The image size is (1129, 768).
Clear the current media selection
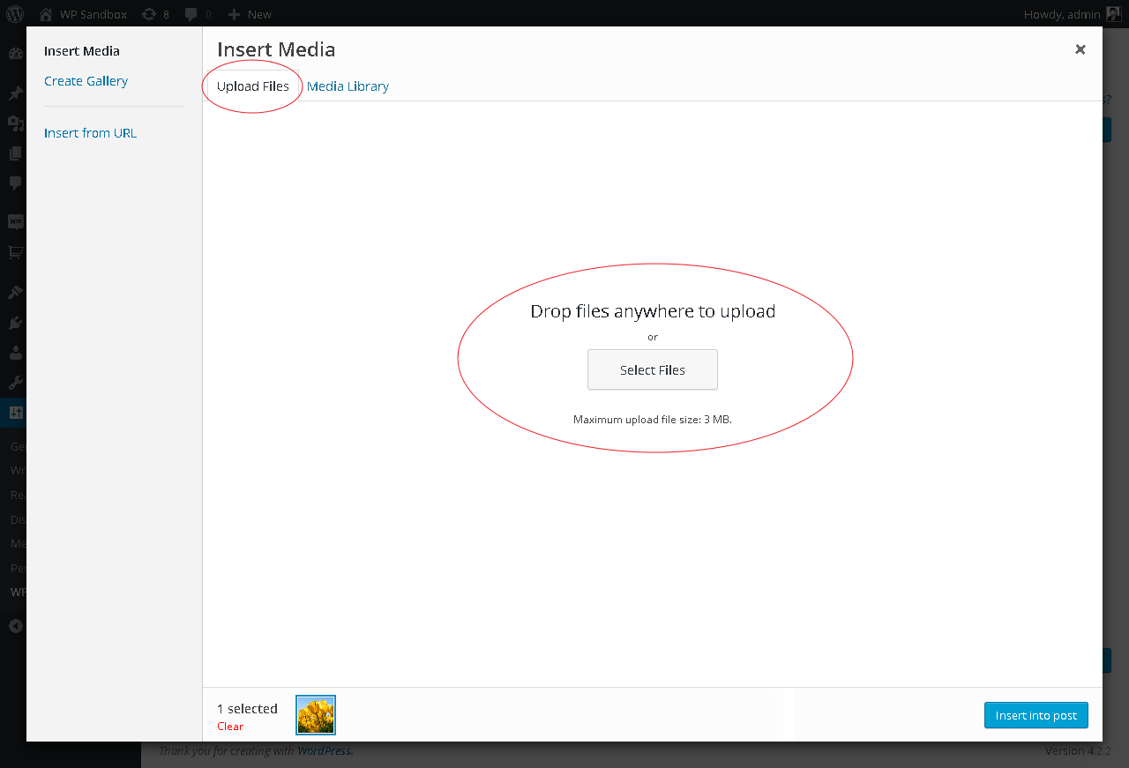[230, 727]
